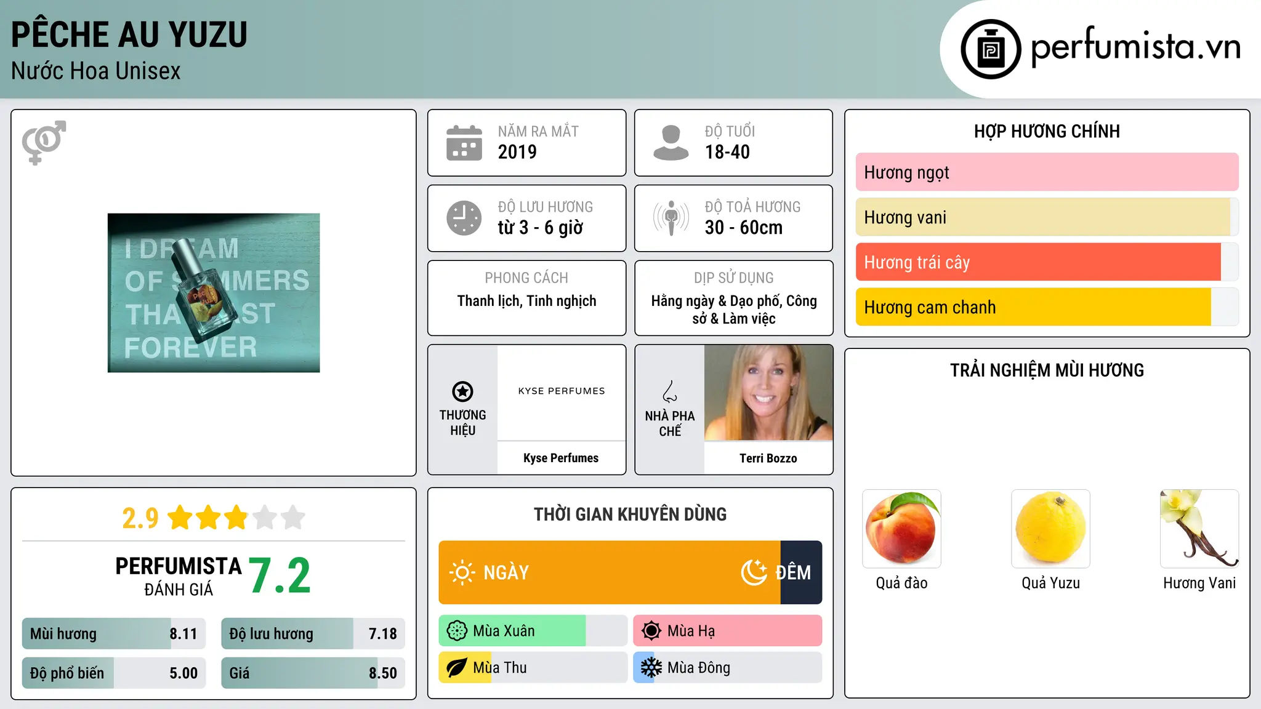The height and width of the screenshot is (709, 1261).
Task: Click the Hương cam chanh accord bar
Action: click(1047, 307)
